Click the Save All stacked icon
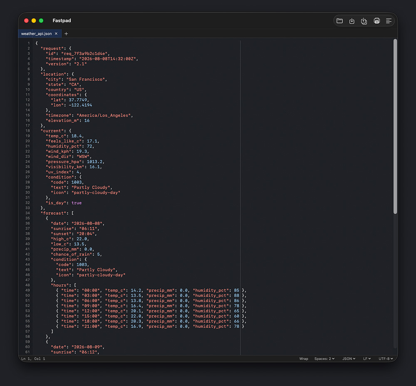 tap(364, 21)
